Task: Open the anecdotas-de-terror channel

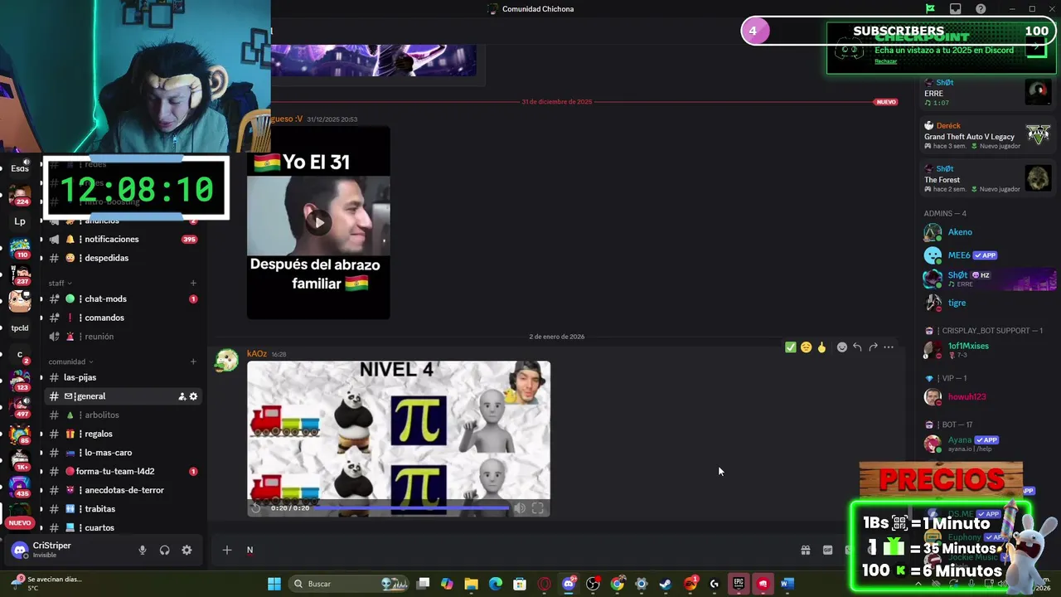Action: [123, 490]
